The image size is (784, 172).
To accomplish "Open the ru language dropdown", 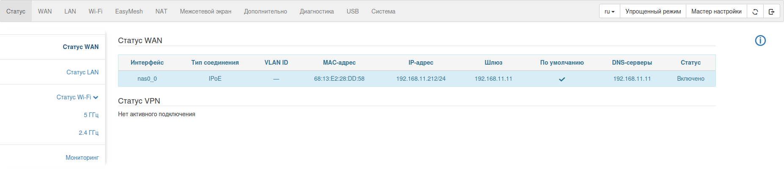I will pyautogui.click(x=609, y=11).
